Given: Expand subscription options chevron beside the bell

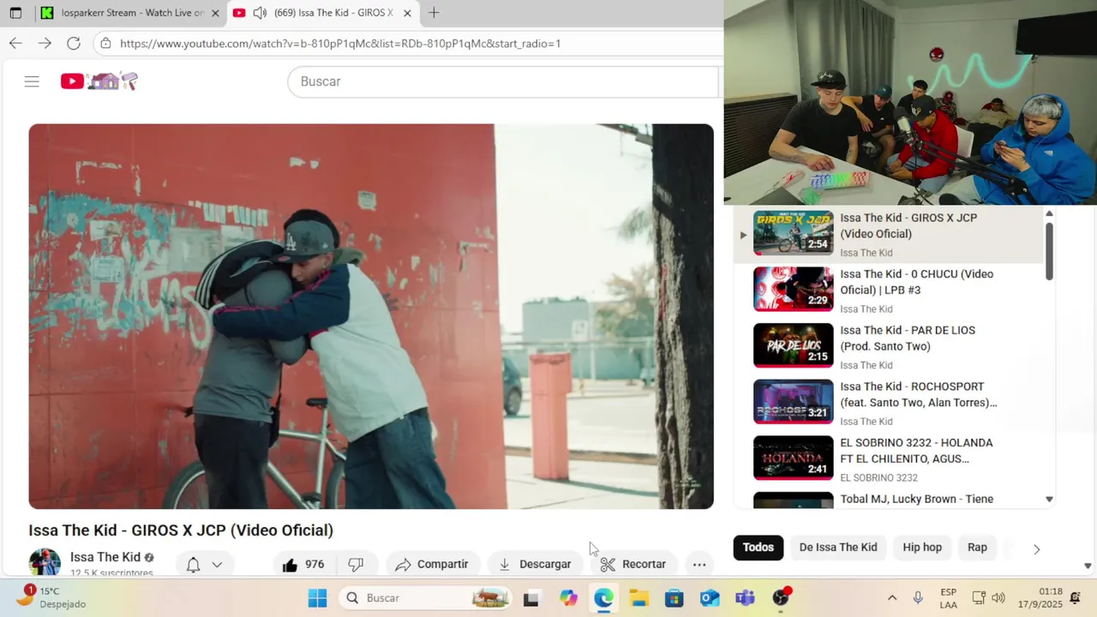Looking at the screenshot, I should point(217,565).
